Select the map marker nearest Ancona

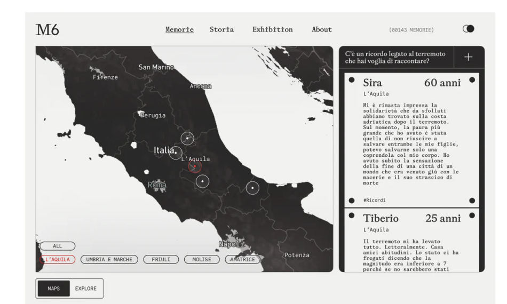[187, 138]
